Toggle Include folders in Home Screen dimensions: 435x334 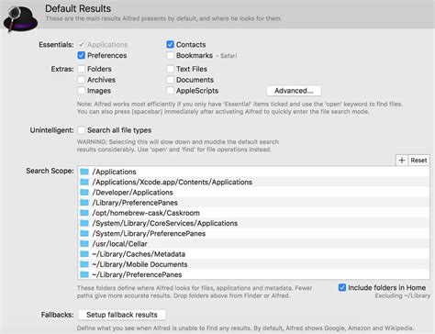pyautogui.click(x=342, y=287)
